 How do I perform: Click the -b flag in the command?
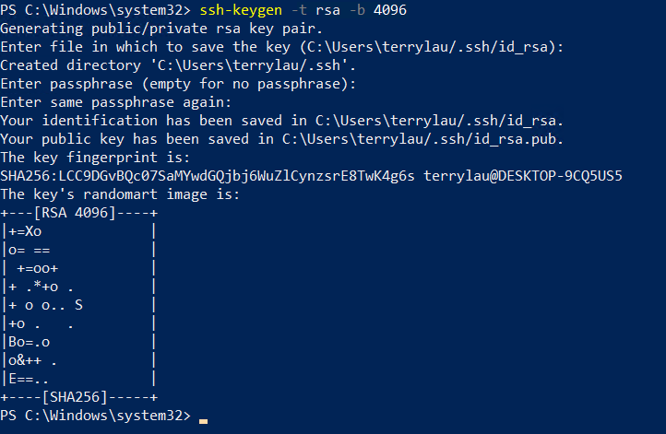pyautogui.click(x=357, y=10)
